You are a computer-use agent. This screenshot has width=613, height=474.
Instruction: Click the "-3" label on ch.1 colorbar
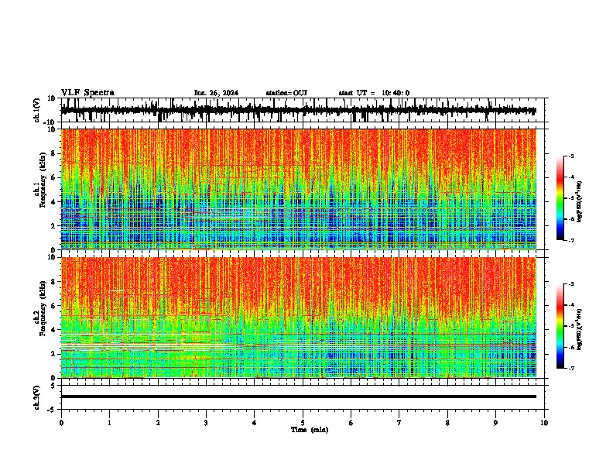point(570,156)
